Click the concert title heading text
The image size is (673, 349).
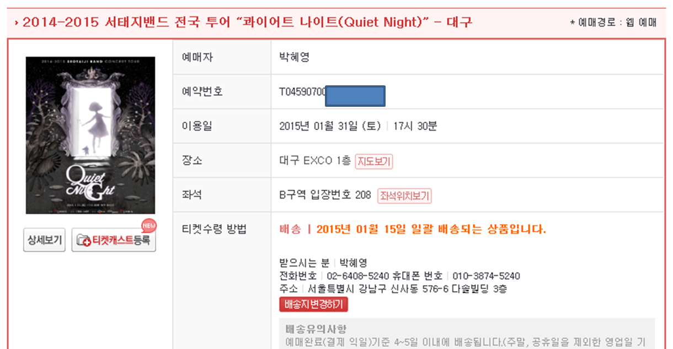(x=247, y=23)
